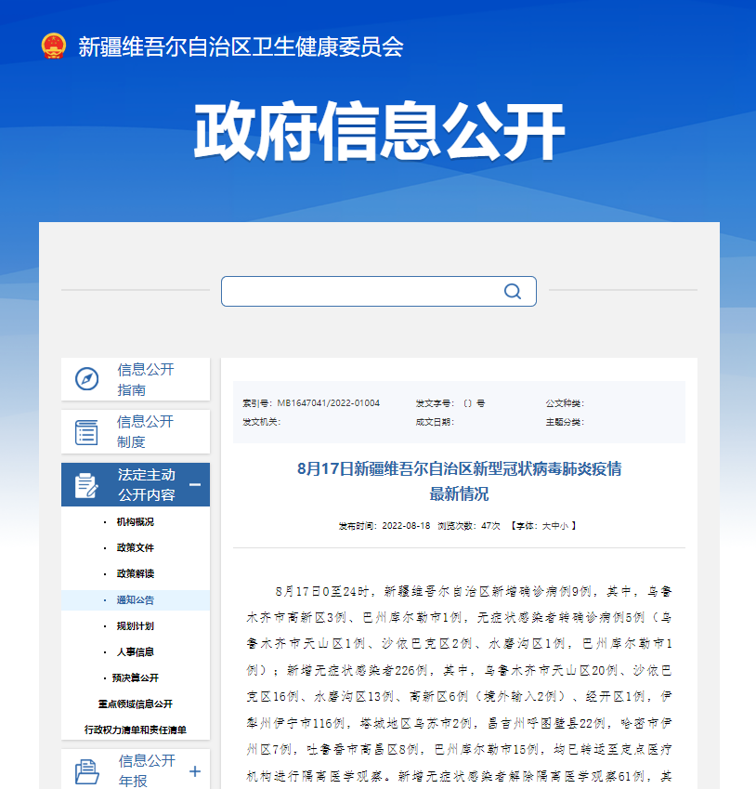Click the folder icon for 信息公开年报

coord(86,770)
